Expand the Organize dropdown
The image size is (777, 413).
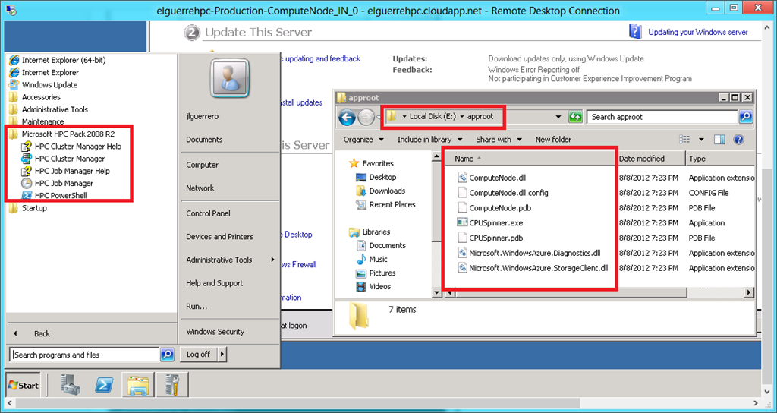[363, 140]
